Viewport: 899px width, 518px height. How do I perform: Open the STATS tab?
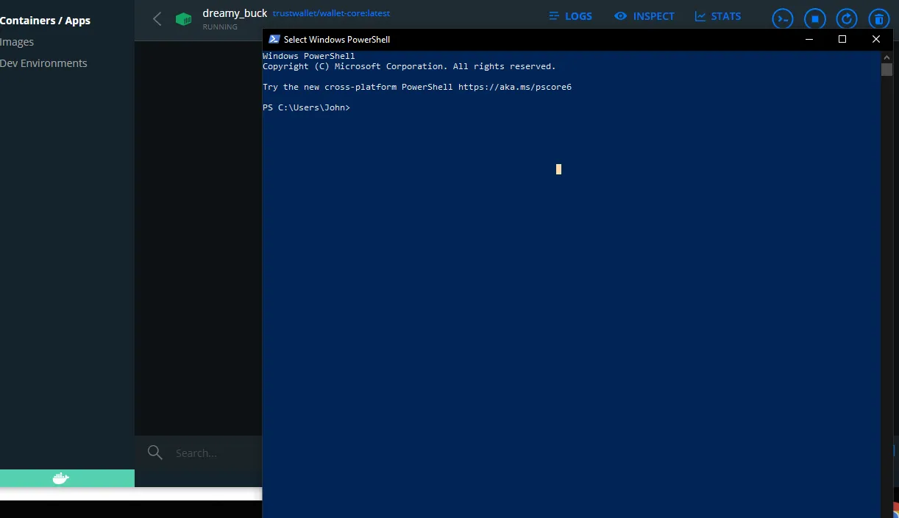718,16
